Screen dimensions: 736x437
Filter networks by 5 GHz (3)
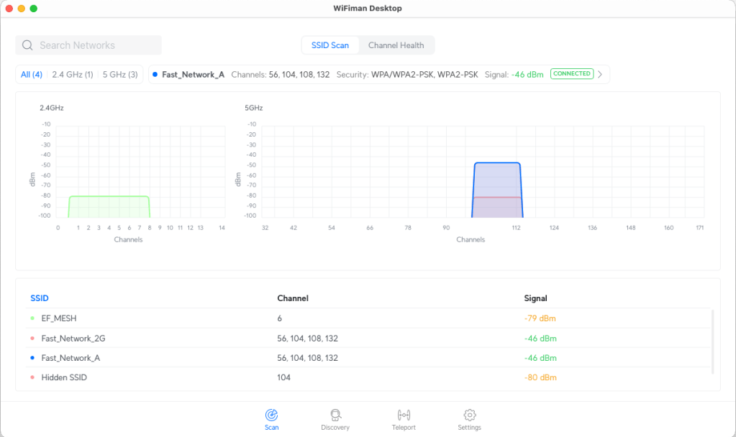coord(120,74)
